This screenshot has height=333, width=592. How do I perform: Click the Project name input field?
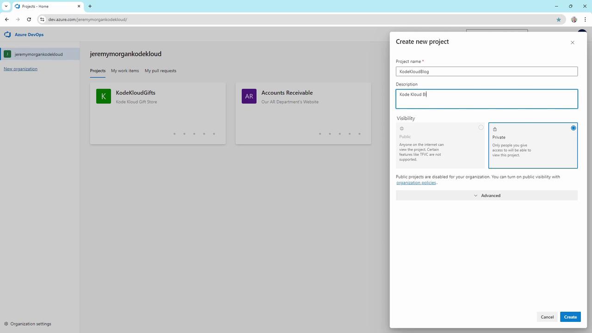[487, 71]
